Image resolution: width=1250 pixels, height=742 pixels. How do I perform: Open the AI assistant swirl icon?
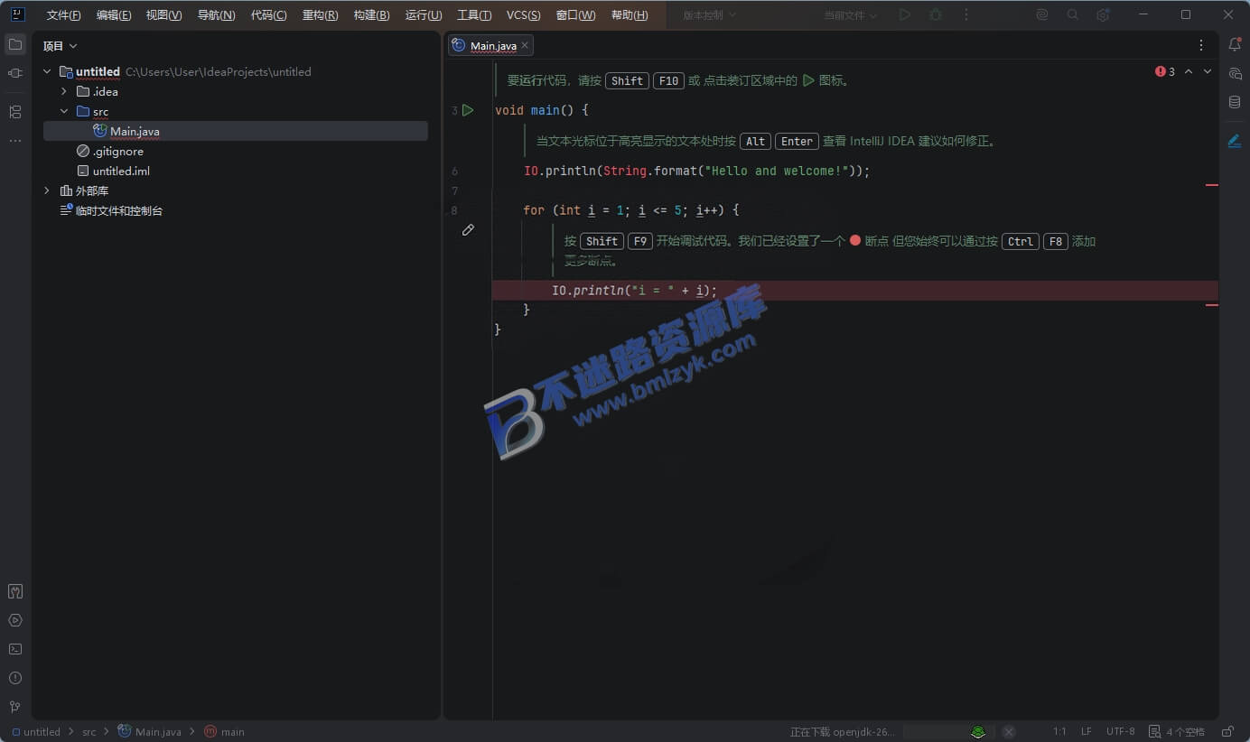[1042, 15]
